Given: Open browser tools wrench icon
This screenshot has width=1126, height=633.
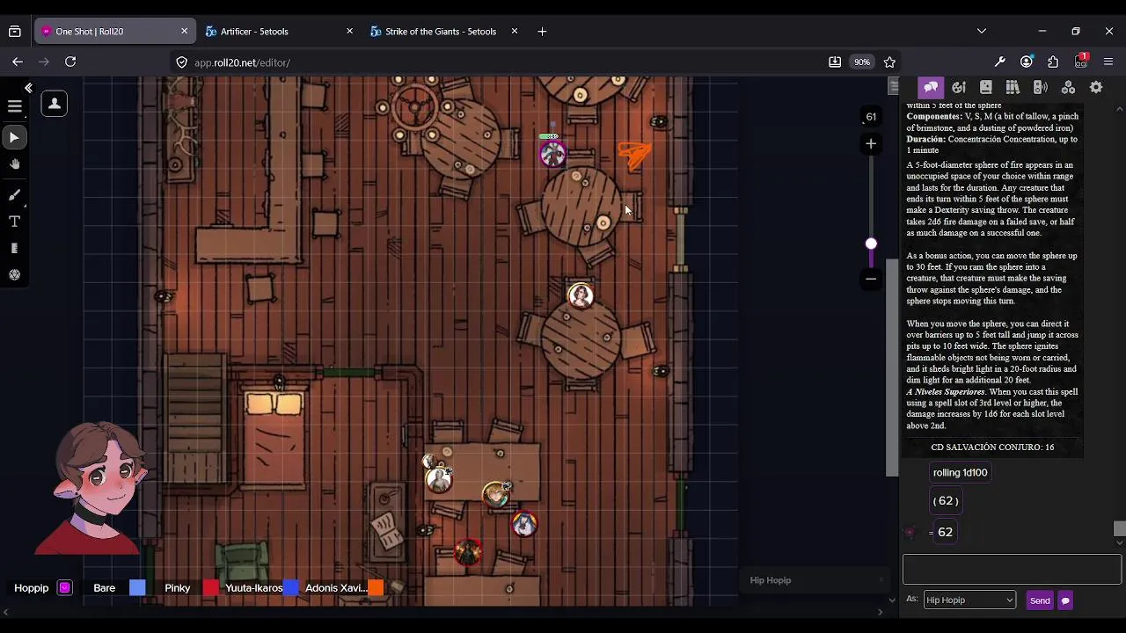Looking at the screenshot, I should click(1000, 62).
